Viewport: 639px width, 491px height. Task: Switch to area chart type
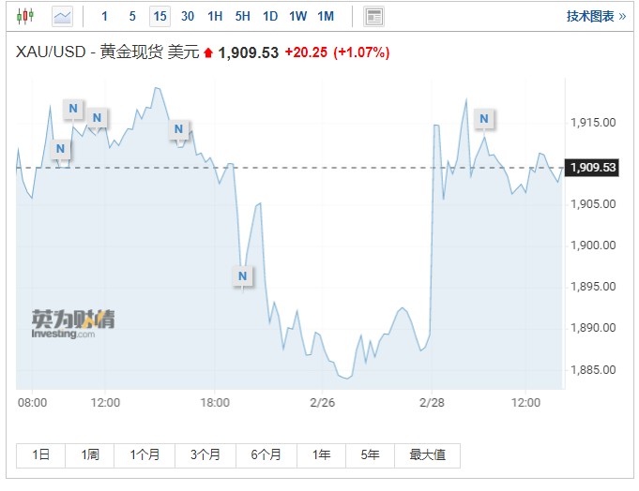click(x=62, y=16)
